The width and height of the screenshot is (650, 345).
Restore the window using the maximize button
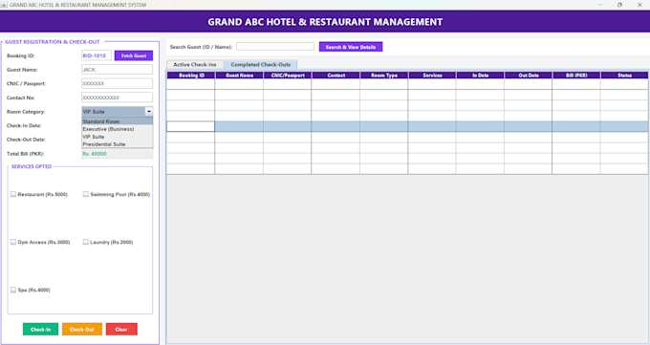pos(619,5)
